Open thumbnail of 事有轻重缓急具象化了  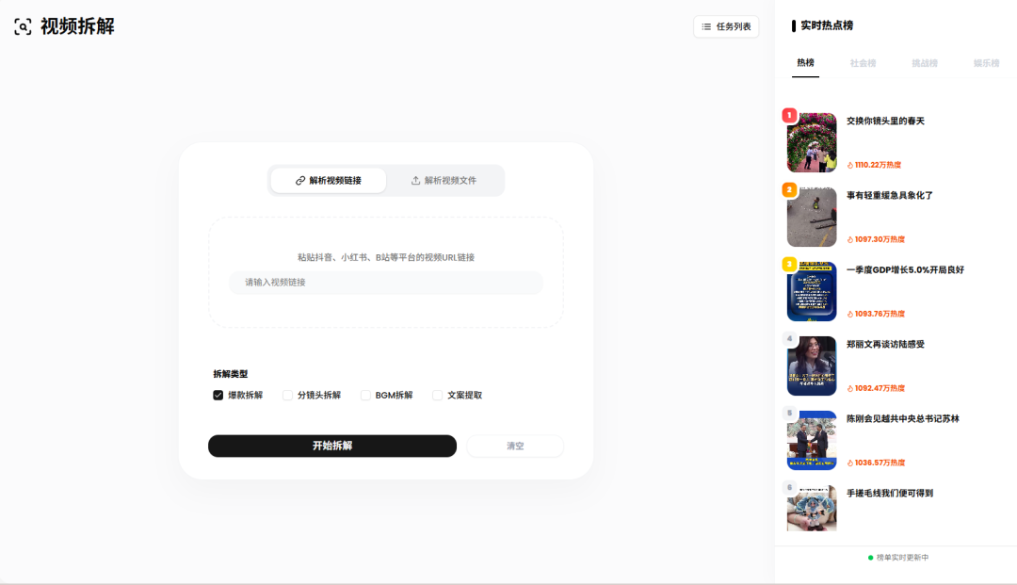(x=812, y=218)
